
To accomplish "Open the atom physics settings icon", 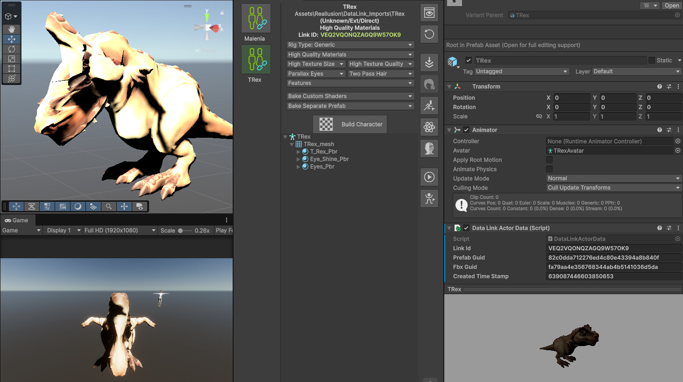I will [429, 127].
